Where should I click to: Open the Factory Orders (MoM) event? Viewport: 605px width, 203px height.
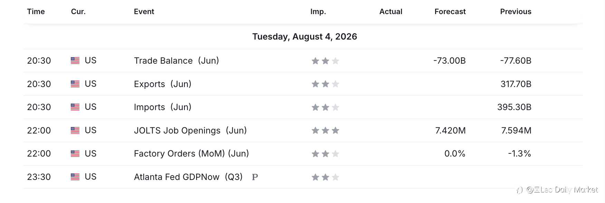pyautogui.click(x=191, y=153)
